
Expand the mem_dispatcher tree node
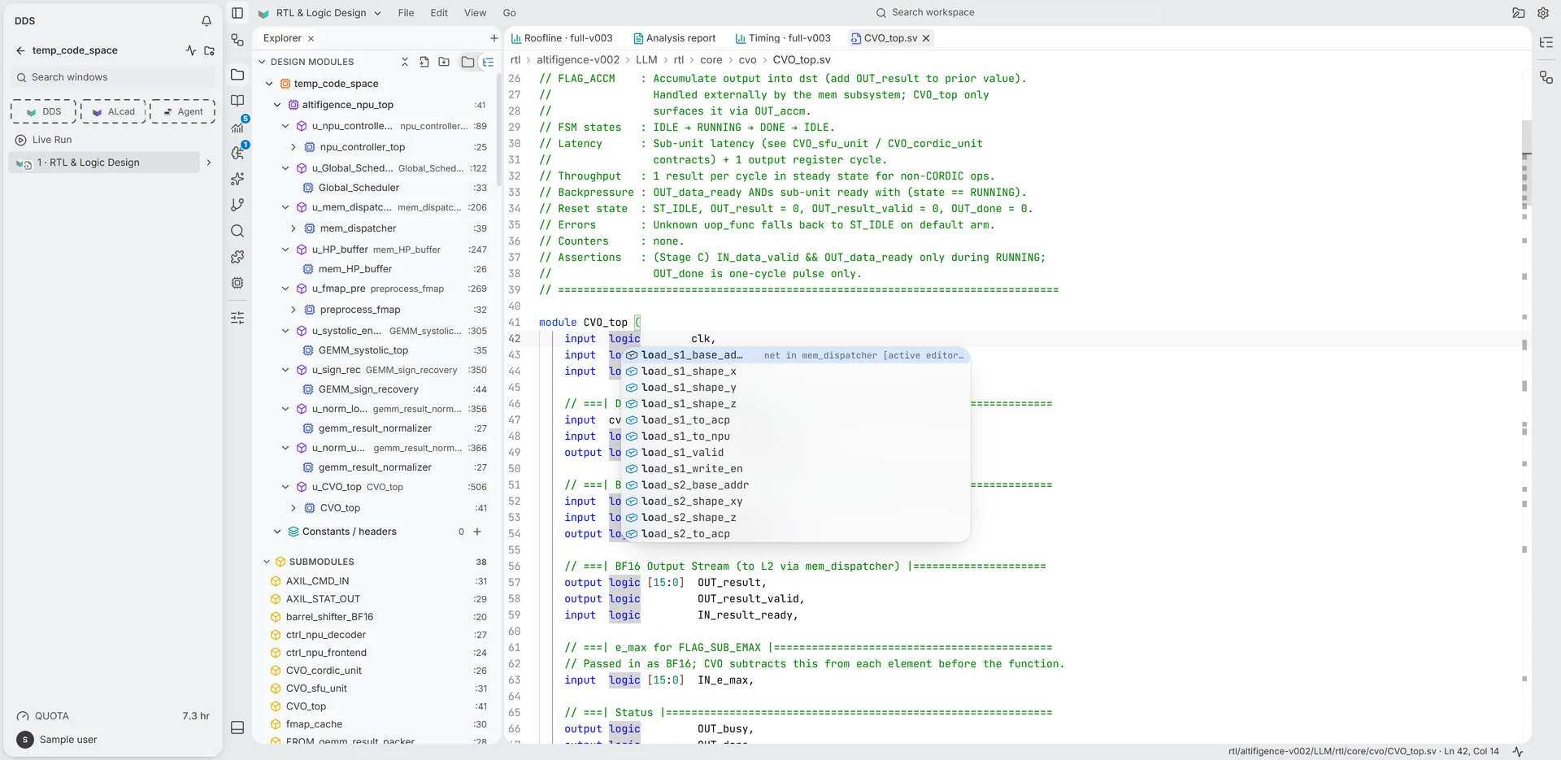[x=294, y=228]
